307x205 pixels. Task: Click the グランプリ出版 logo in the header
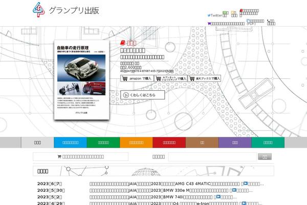(x=66, y=10)
